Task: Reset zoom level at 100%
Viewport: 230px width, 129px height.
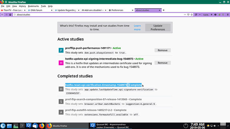Action: 206,15
